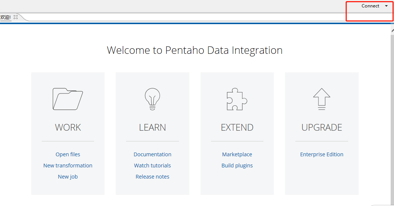The height and width of the screenshot is (206, 394).
Task: Click the UPGRADE arrow icon
Action: click(x=321, y=99)
